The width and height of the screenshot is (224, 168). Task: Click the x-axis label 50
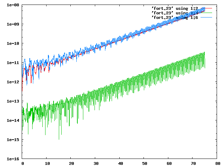pyautogui.click(x=145, y=163)
